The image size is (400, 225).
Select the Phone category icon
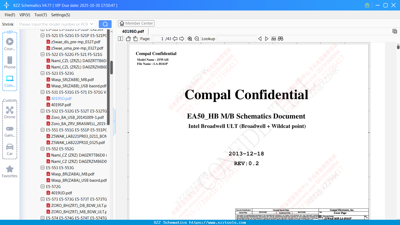click(10, 62)
